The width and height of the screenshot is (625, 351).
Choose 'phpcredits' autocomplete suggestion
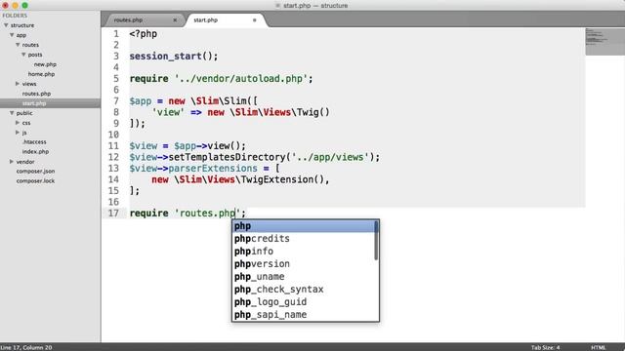point(303,239)
